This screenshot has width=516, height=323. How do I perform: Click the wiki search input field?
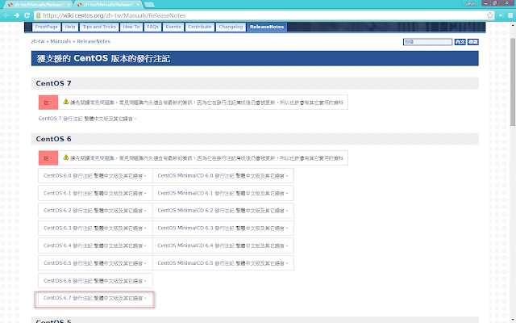click(x=427, y=42)
